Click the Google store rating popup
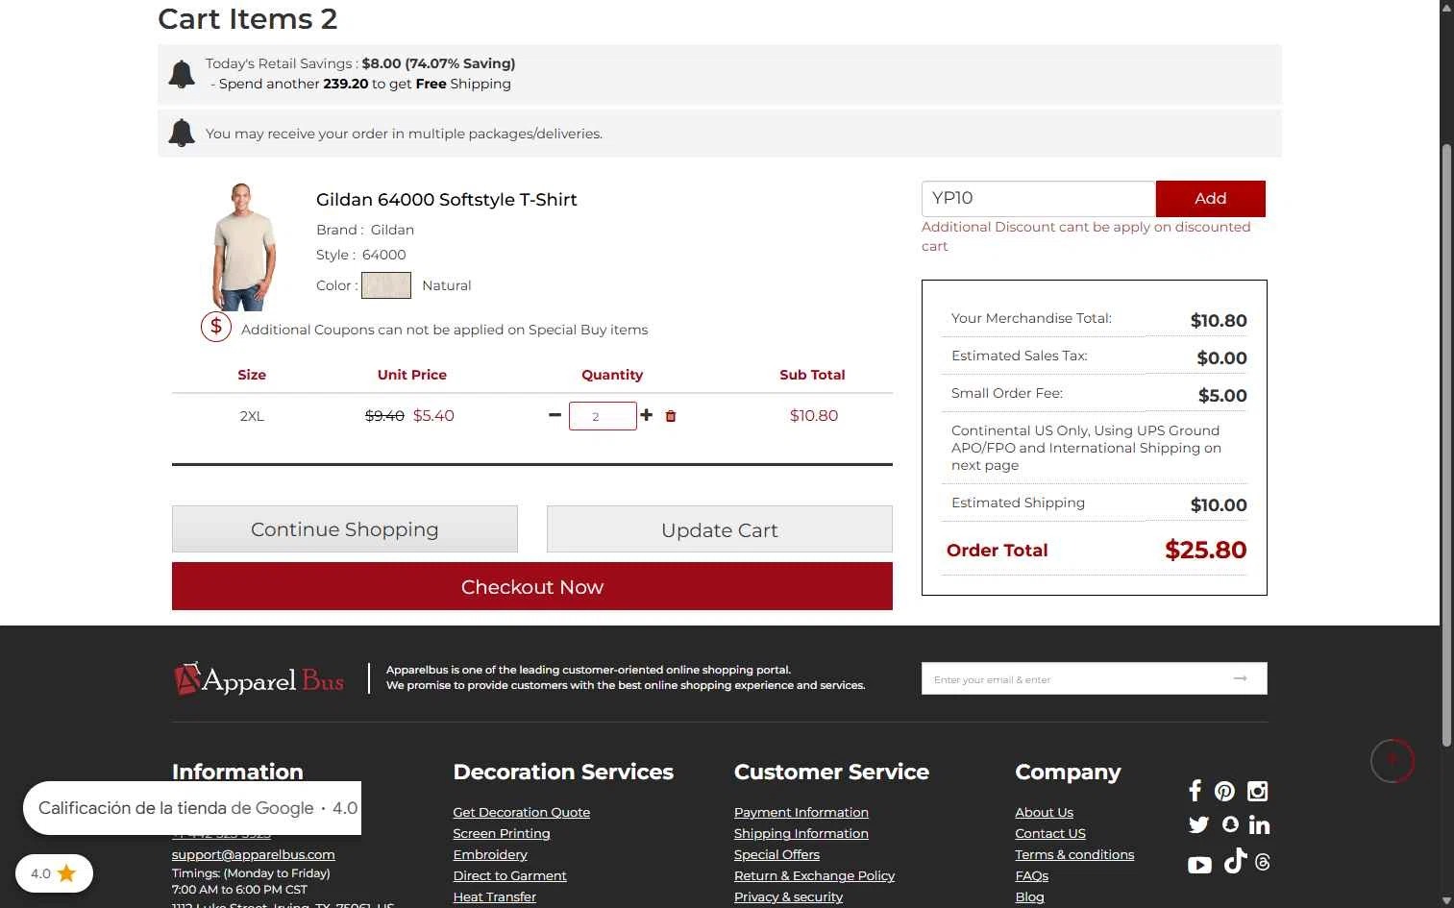This screenshot has width=1454, height=908. coord(192,808)
